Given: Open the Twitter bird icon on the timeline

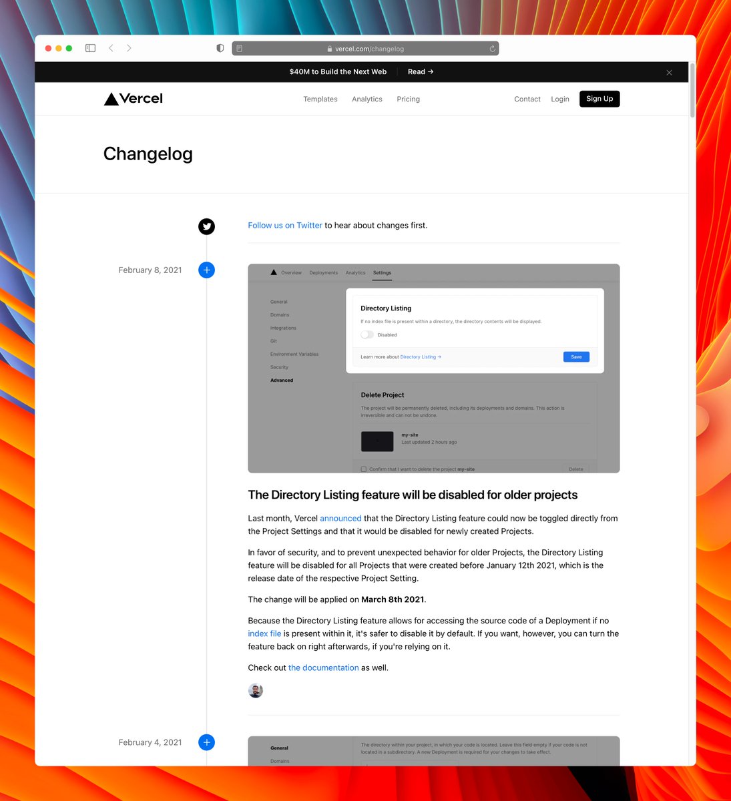Looking at the screenshot, I should point(207,227).
